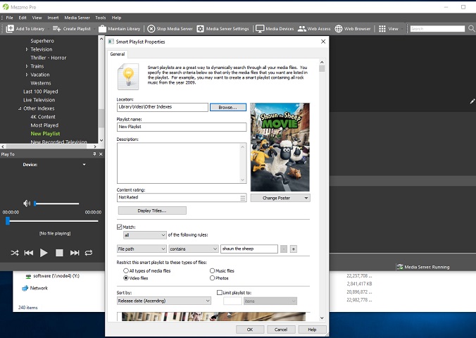Click the Content rating list icon
Image resolution: width=476 pixels, height=338 pixels.
pos(242,198)
